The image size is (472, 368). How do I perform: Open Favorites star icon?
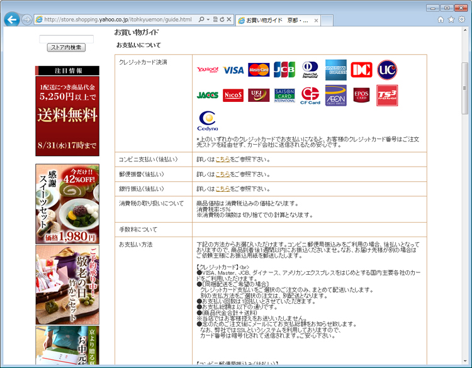tap(451, 20)
